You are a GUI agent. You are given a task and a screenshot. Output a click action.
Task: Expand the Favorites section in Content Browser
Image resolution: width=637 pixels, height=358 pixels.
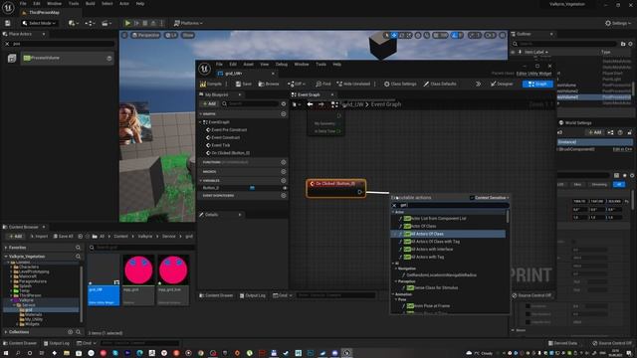coord(6,248)
